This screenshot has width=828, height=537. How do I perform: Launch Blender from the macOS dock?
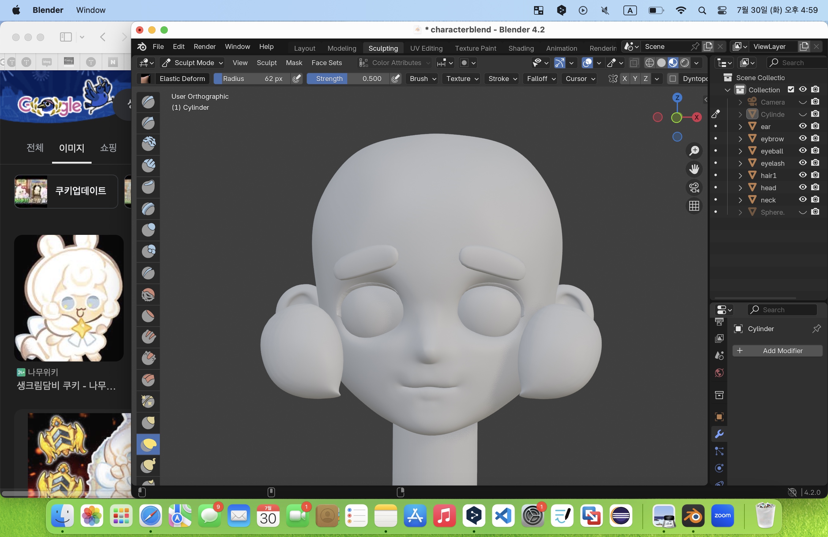693,516
